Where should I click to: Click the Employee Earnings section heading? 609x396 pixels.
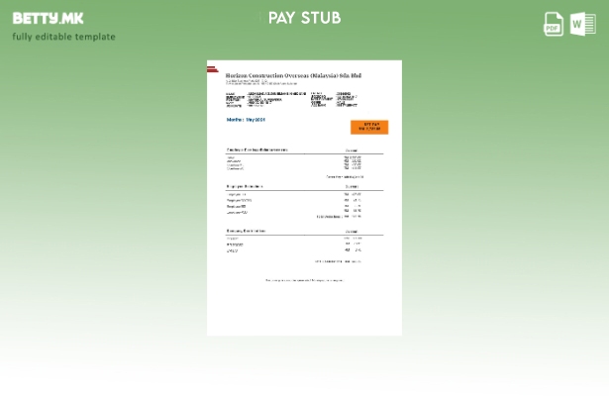tap(256, 149)
